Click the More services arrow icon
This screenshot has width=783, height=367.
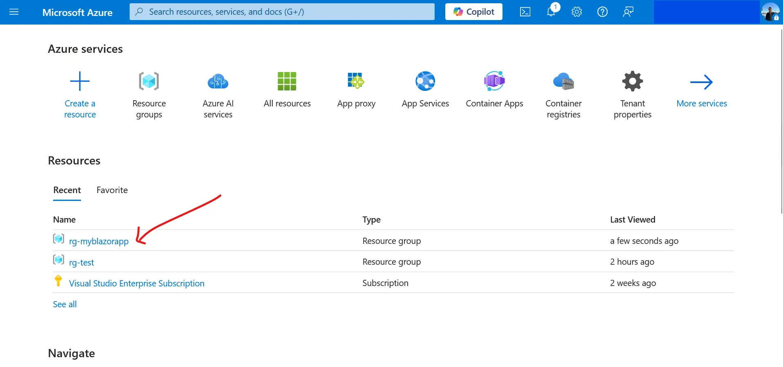(702, 82)
